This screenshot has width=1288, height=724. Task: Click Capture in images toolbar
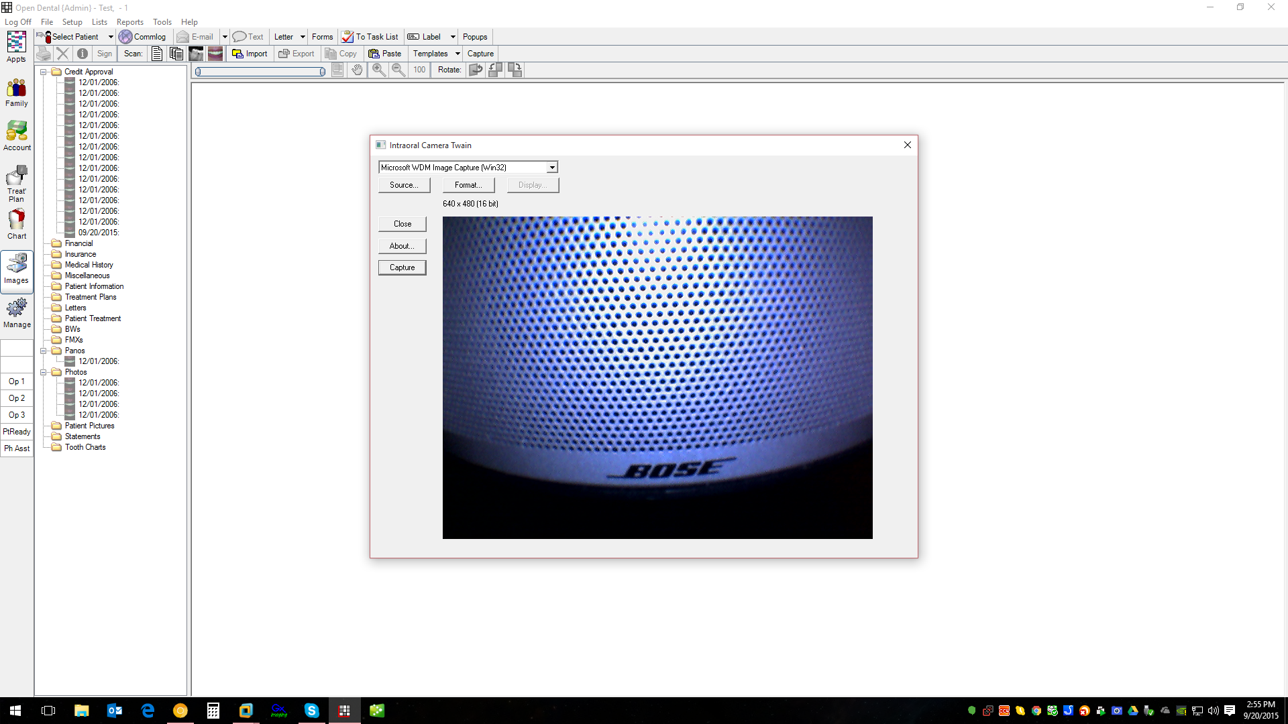point(480,54)
